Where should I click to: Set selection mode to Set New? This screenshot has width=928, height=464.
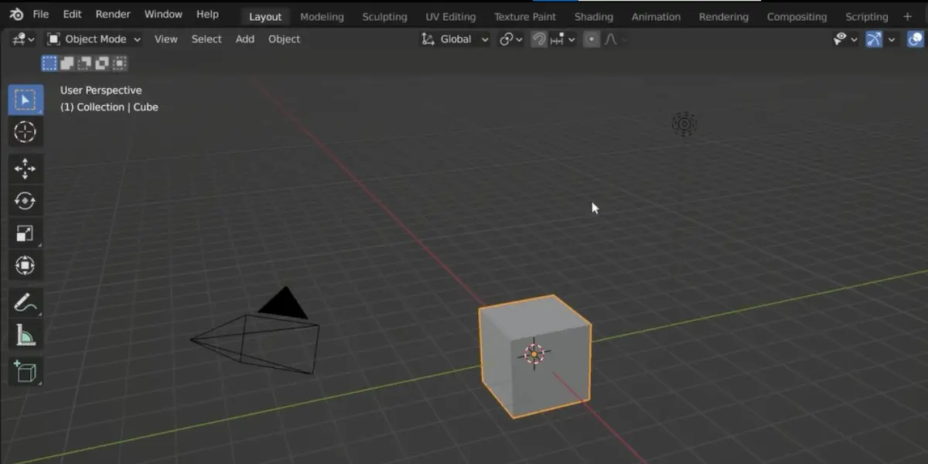pos(50,63)
